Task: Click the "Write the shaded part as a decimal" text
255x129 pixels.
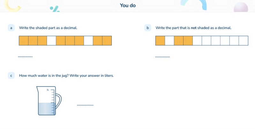Action: click(x=48, y=28)
